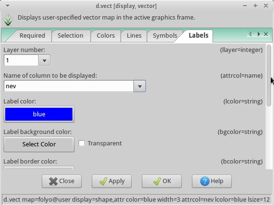Expand the column name dropdown
Image resolution: width=274 pixels, height=205 pixels.
pyautogui.click(x=140, y=86)
